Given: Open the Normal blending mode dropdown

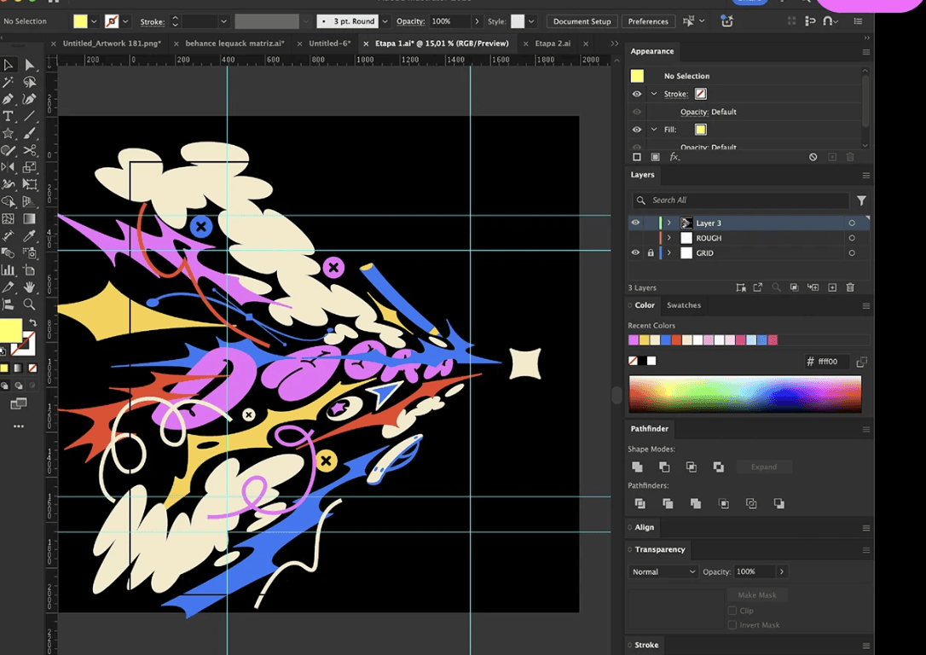Looking at the screenshot, I should (x=663, y=571).
